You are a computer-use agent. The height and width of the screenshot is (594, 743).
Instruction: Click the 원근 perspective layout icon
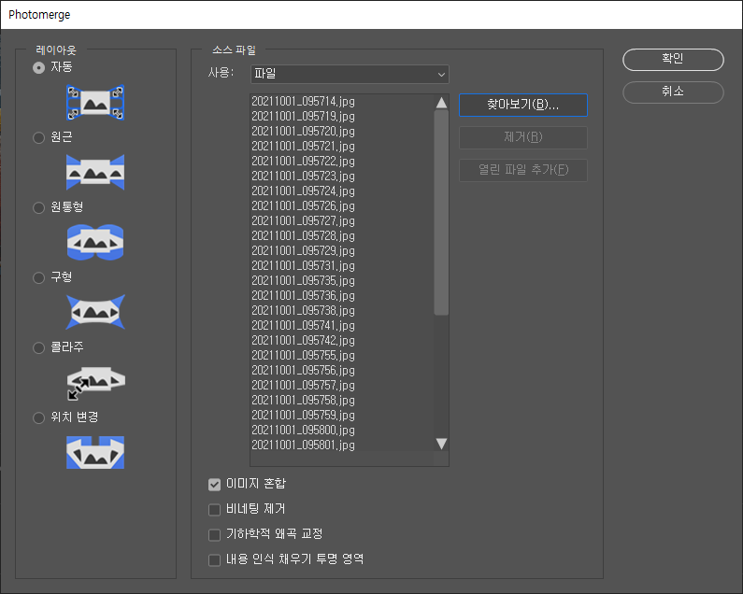click(x=95, y=172)
